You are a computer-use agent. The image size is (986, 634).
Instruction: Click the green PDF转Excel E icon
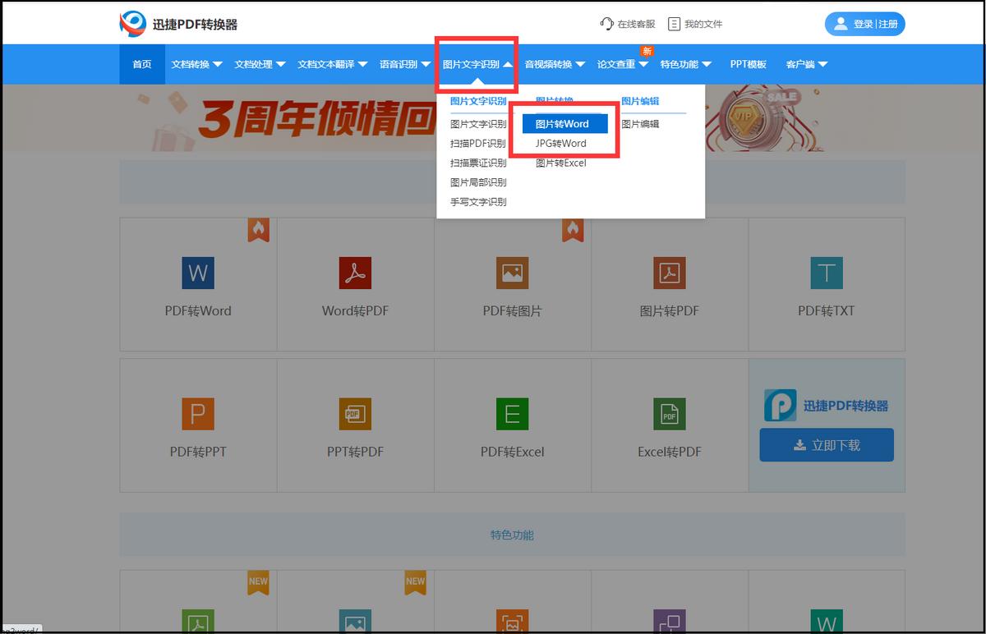[512, 415]
